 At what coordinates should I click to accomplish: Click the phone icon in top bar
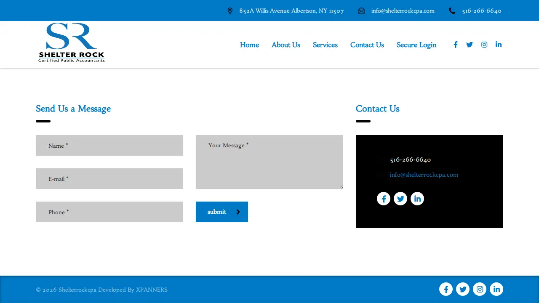[x=452, y=11]
